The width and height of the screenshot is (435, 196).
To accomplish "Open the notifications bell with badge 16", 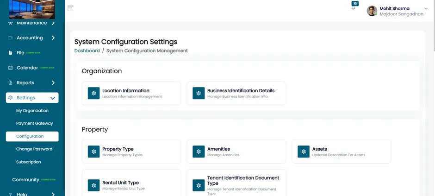I will pos(354,7).
